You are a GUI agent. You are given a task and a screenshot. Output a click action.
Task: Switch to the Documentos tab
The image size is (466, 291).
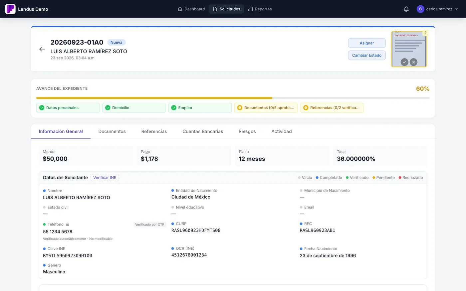[x=112, y=131]
